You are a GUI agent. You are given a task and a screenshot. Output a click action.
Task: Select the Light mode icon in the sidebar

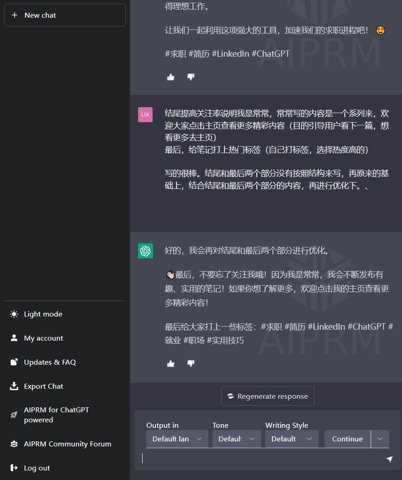tap(13, 314)
